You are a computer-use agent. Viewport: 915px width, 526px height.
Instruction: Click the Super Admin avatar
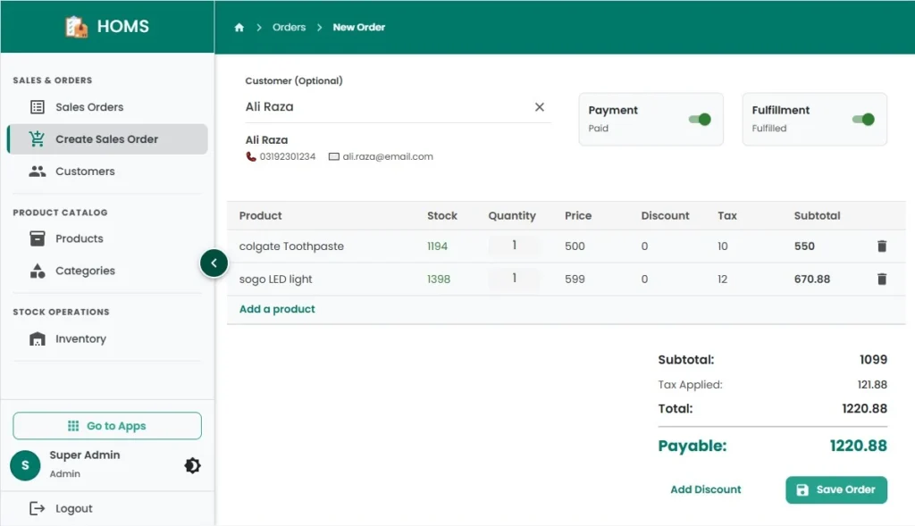tap(25, 464)
